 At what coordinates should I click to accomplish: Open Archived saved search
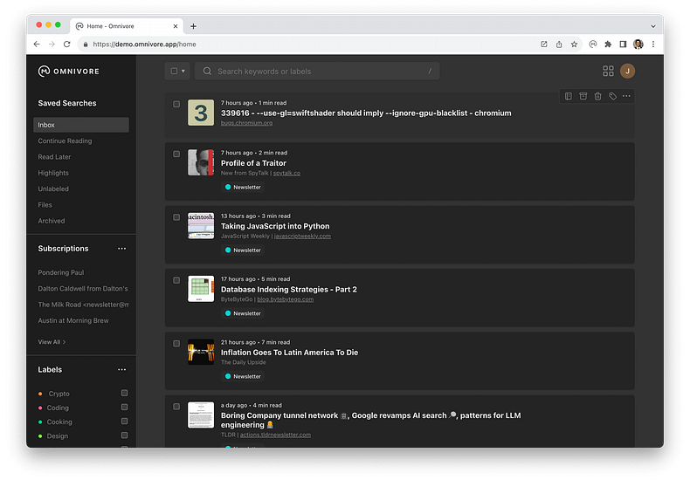coord(51,221)
